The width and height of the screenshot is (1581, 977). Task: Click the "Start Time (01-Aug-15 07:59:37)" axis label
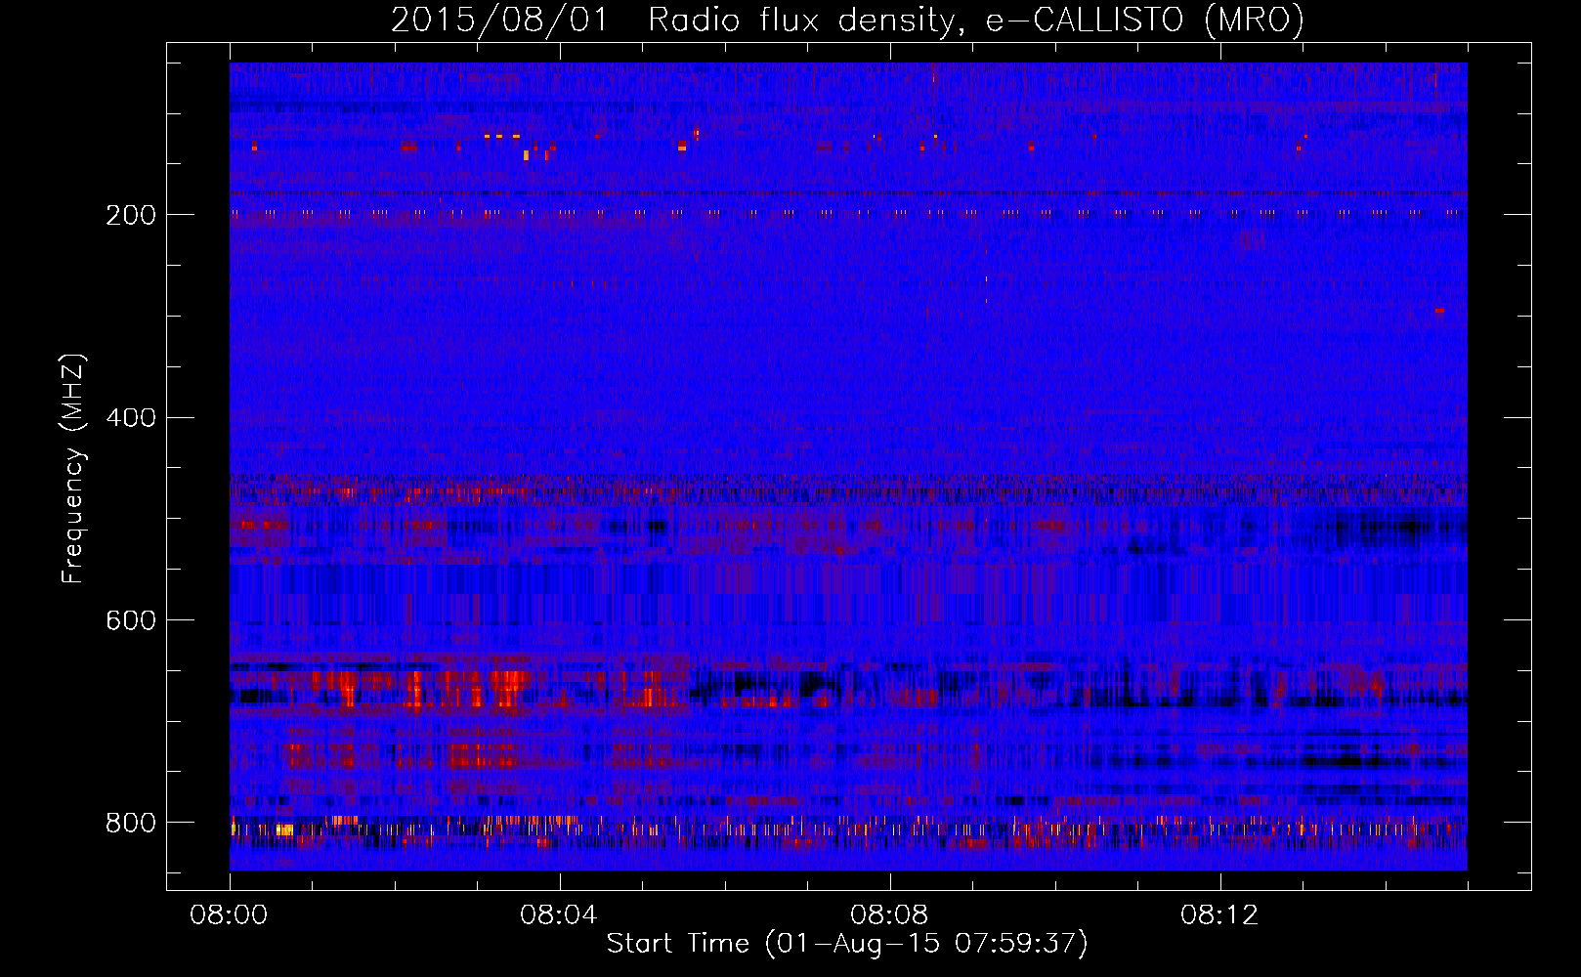pyautogui.click(x=847, y=944)
